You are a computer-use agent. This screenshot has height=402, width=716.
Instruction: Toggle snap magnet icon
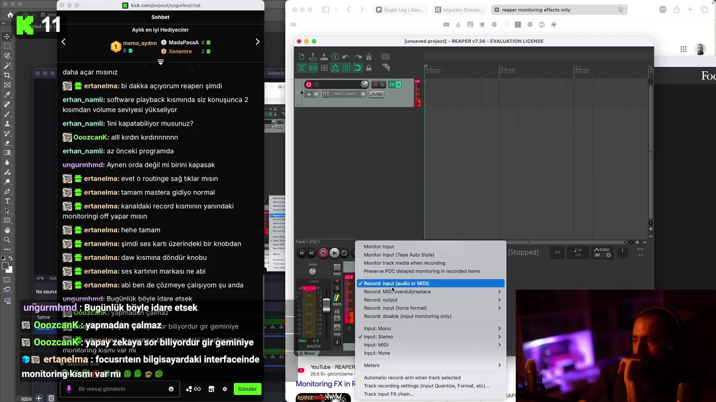(x=357, y=68)
